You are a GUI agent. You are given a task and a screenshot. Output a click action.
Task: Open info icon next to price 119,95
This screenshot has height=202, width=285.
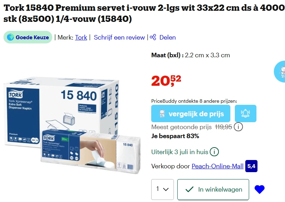click(x=238, y=127)
